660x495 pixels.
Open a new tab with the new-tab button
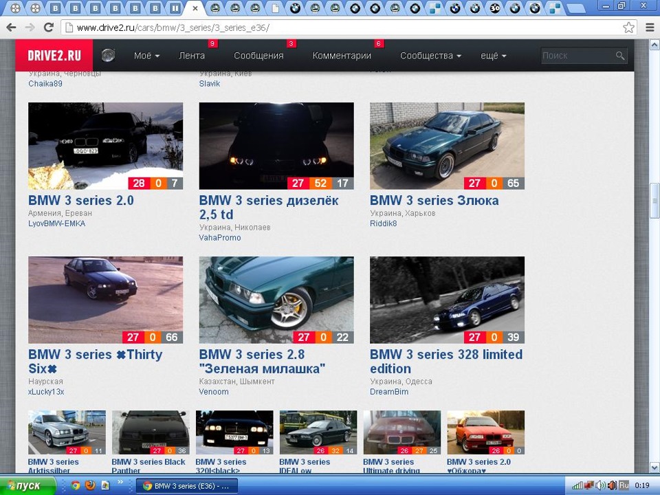(576, 8)
